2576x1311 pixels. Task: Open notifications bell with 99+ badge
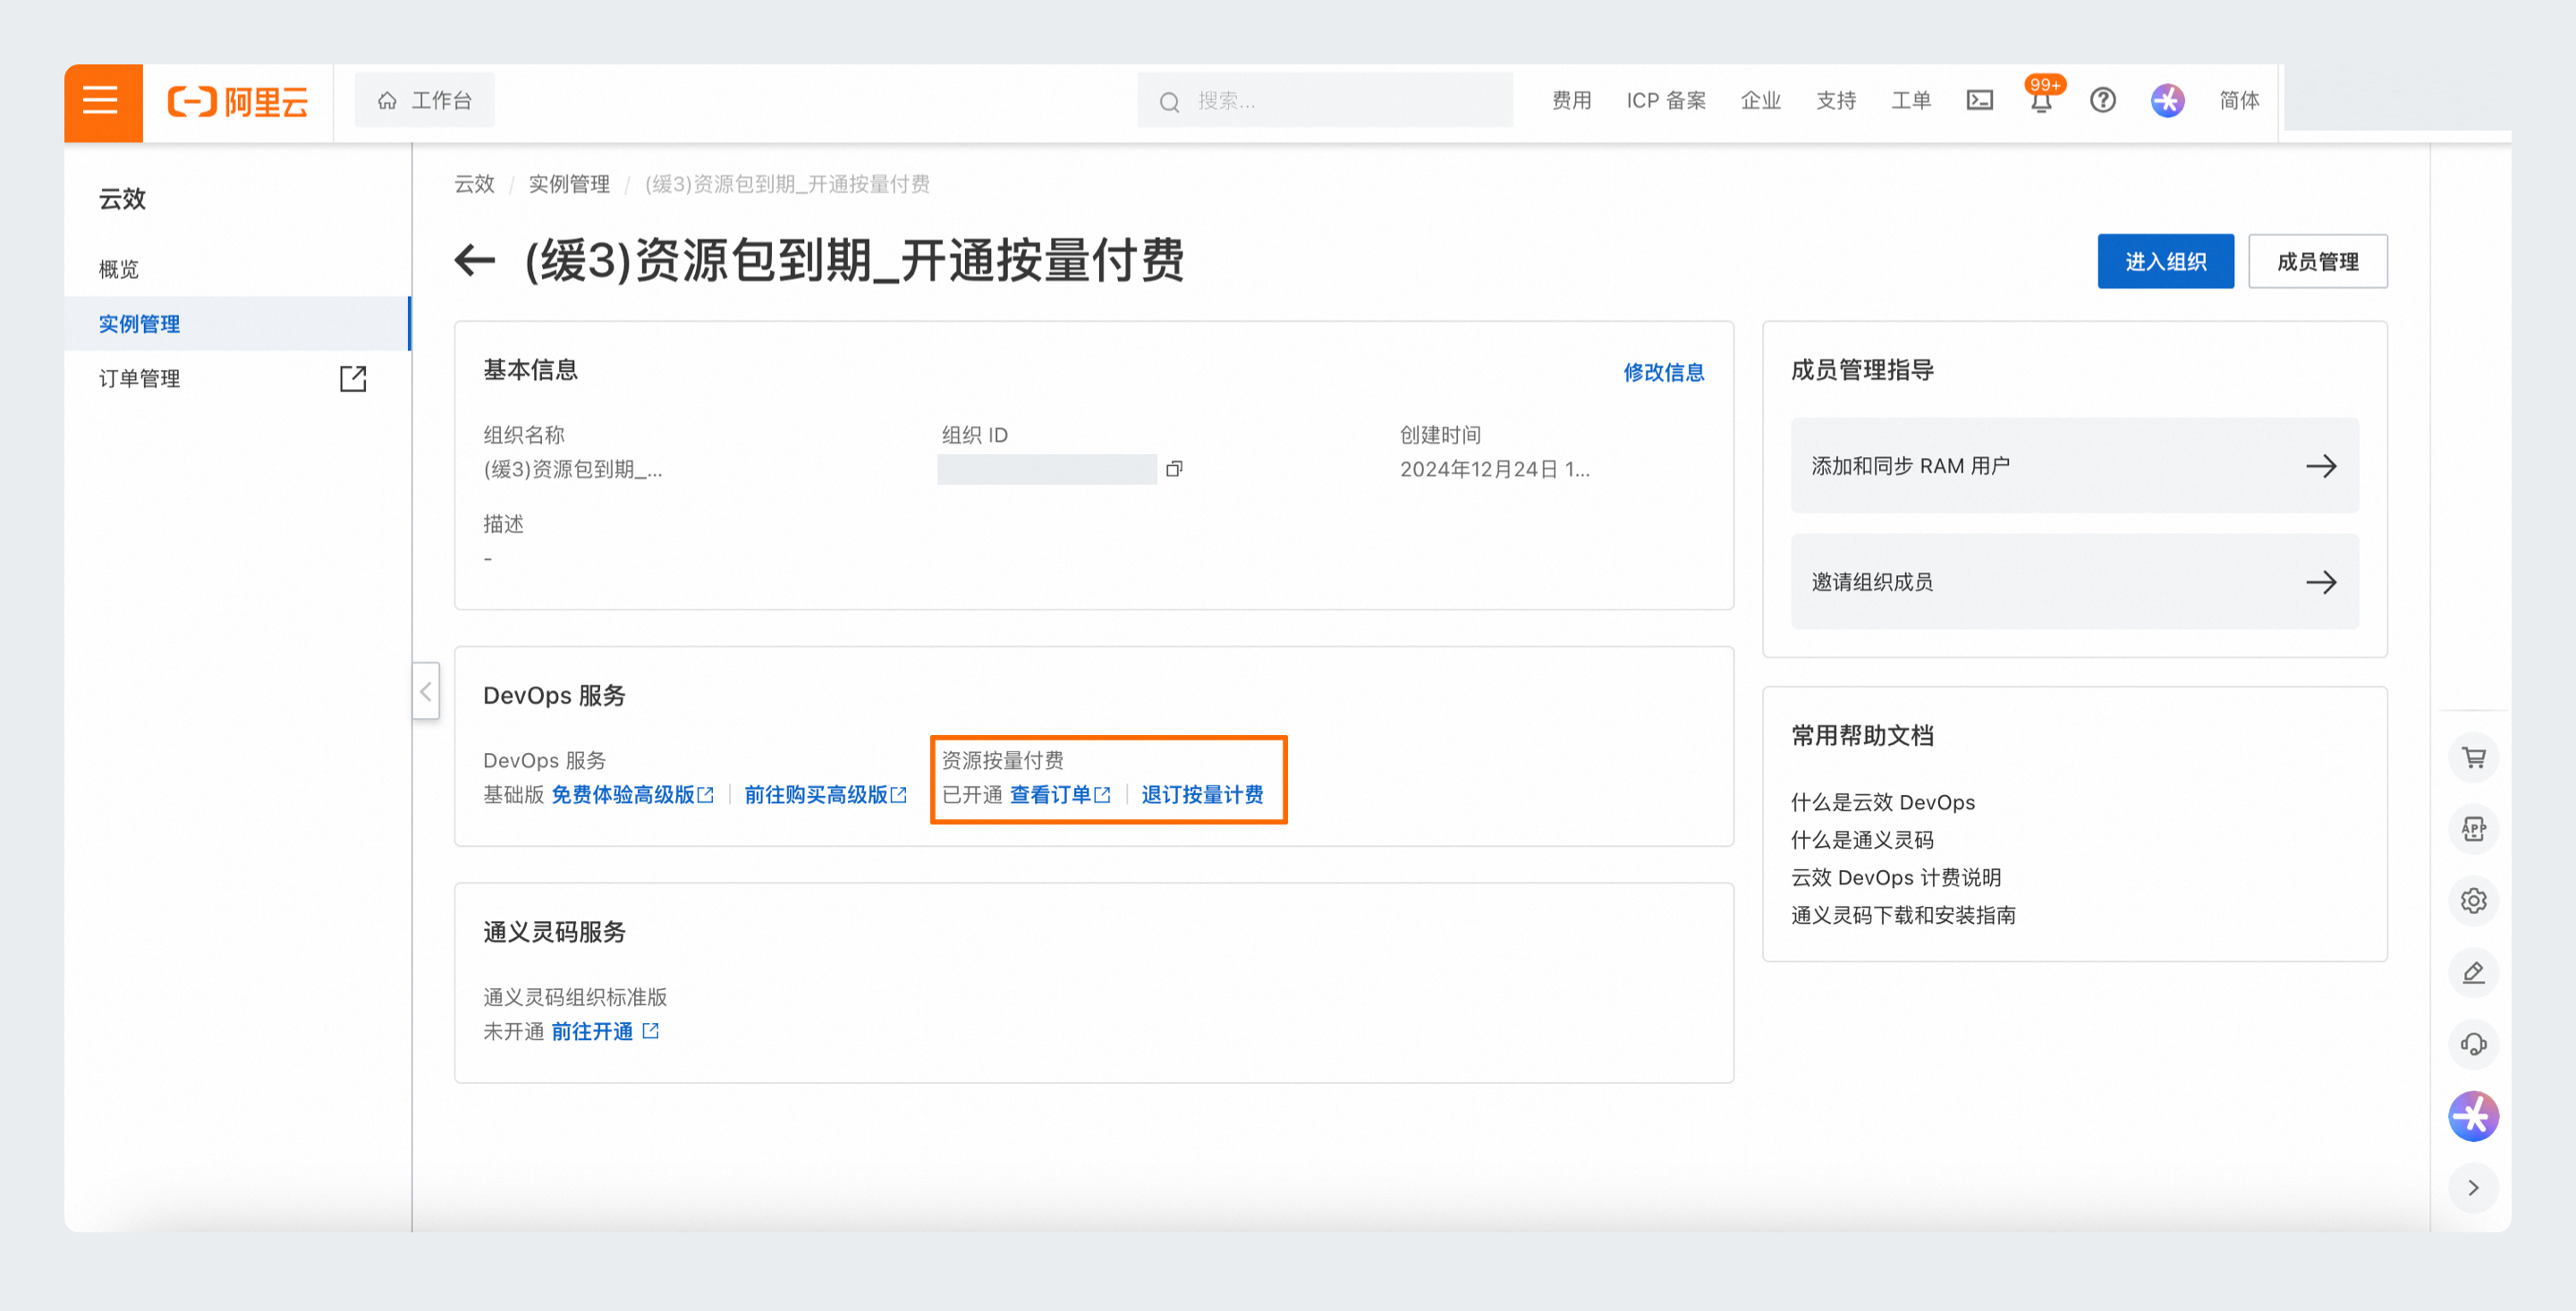point(2041,99)
